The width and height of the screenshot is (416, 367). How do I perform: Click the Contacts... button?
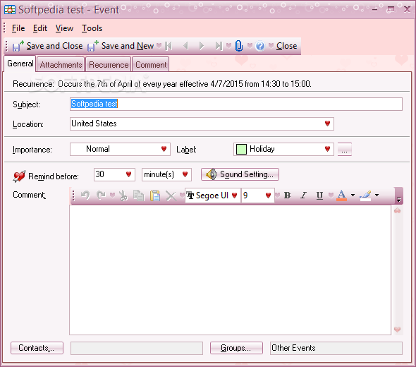[37, 348]
